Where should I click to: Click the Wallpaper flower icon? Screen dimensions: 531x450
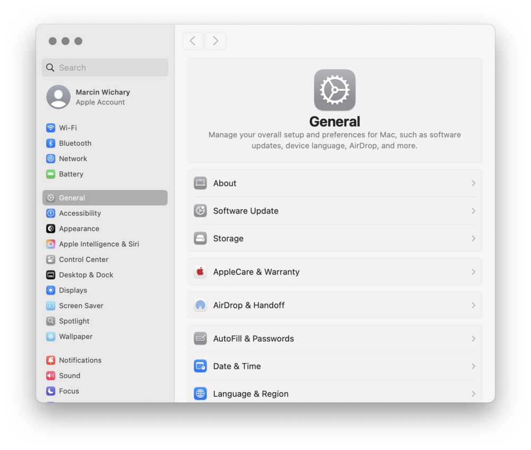(50, 336)
